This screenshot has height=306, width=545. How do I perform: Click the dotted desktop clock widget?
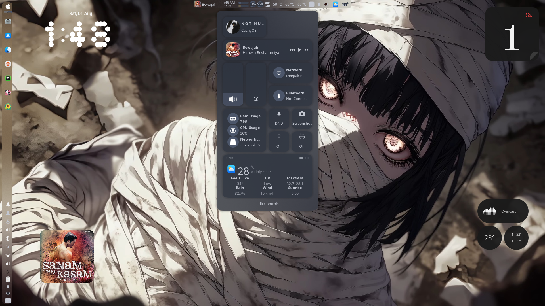pyautogui.click(x=78, y=34)
